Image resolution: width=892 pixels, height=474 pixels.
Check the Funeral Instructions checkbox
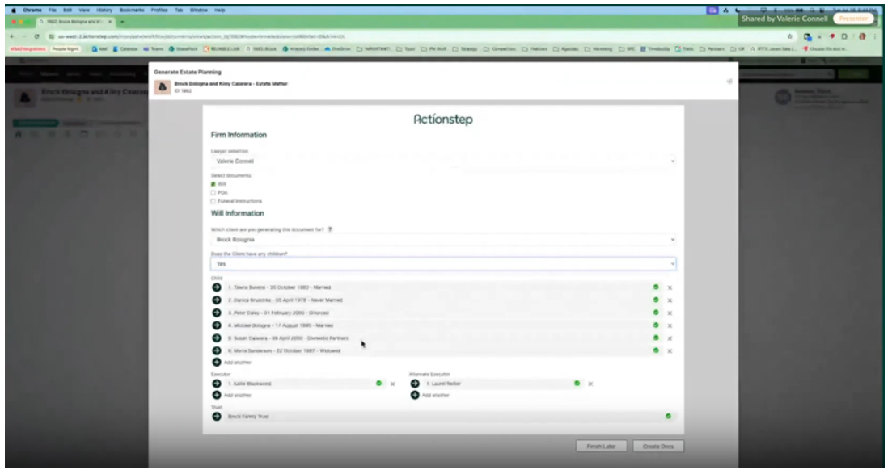pos(211,200)
